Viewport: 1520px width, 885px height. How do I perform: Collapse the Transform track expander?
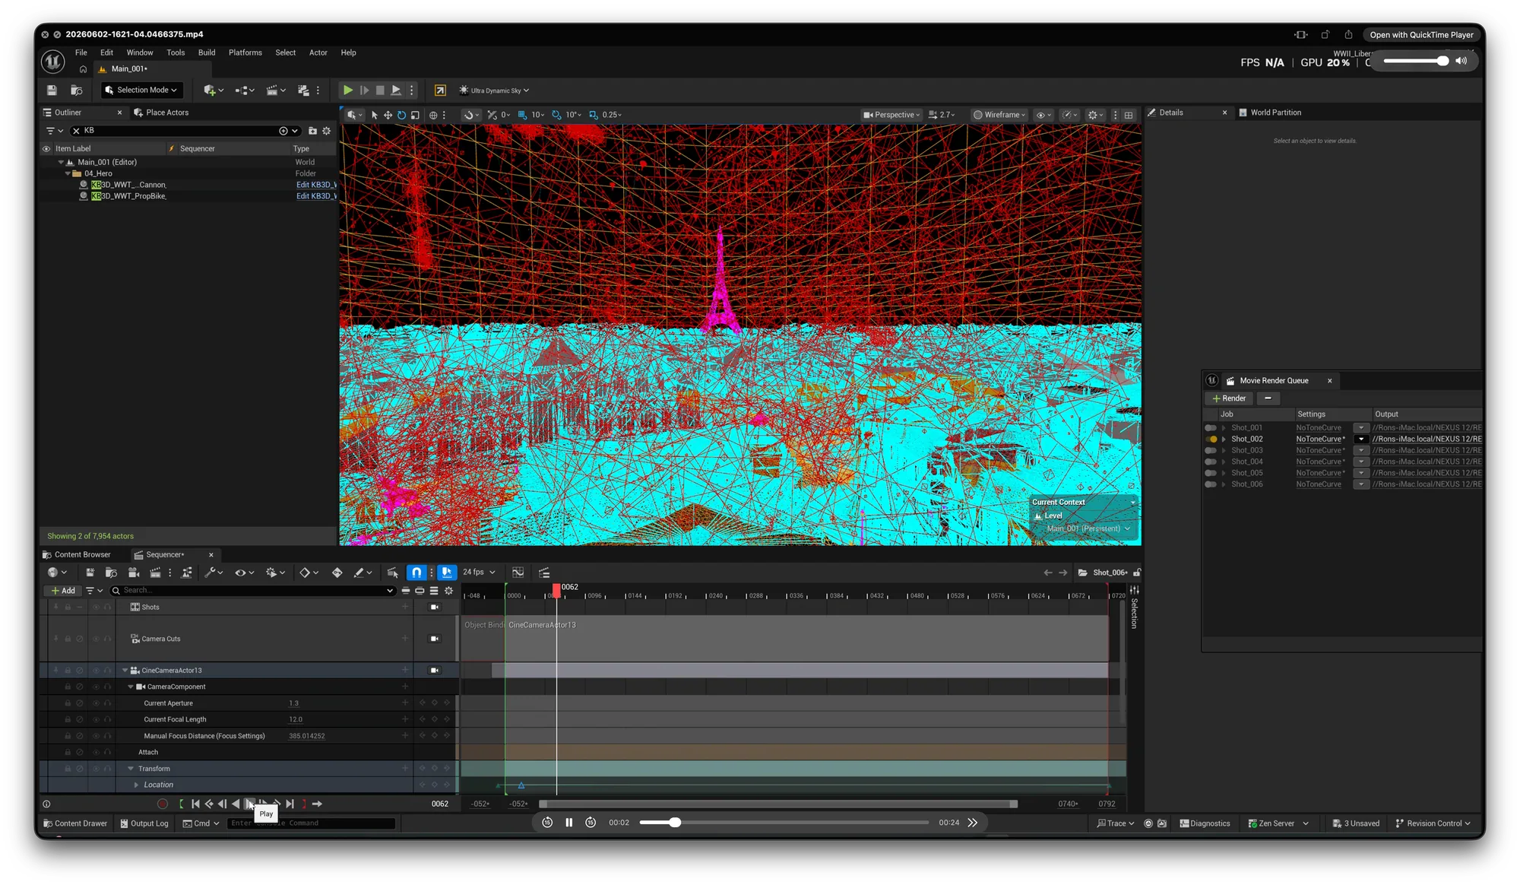coord(131,769)
